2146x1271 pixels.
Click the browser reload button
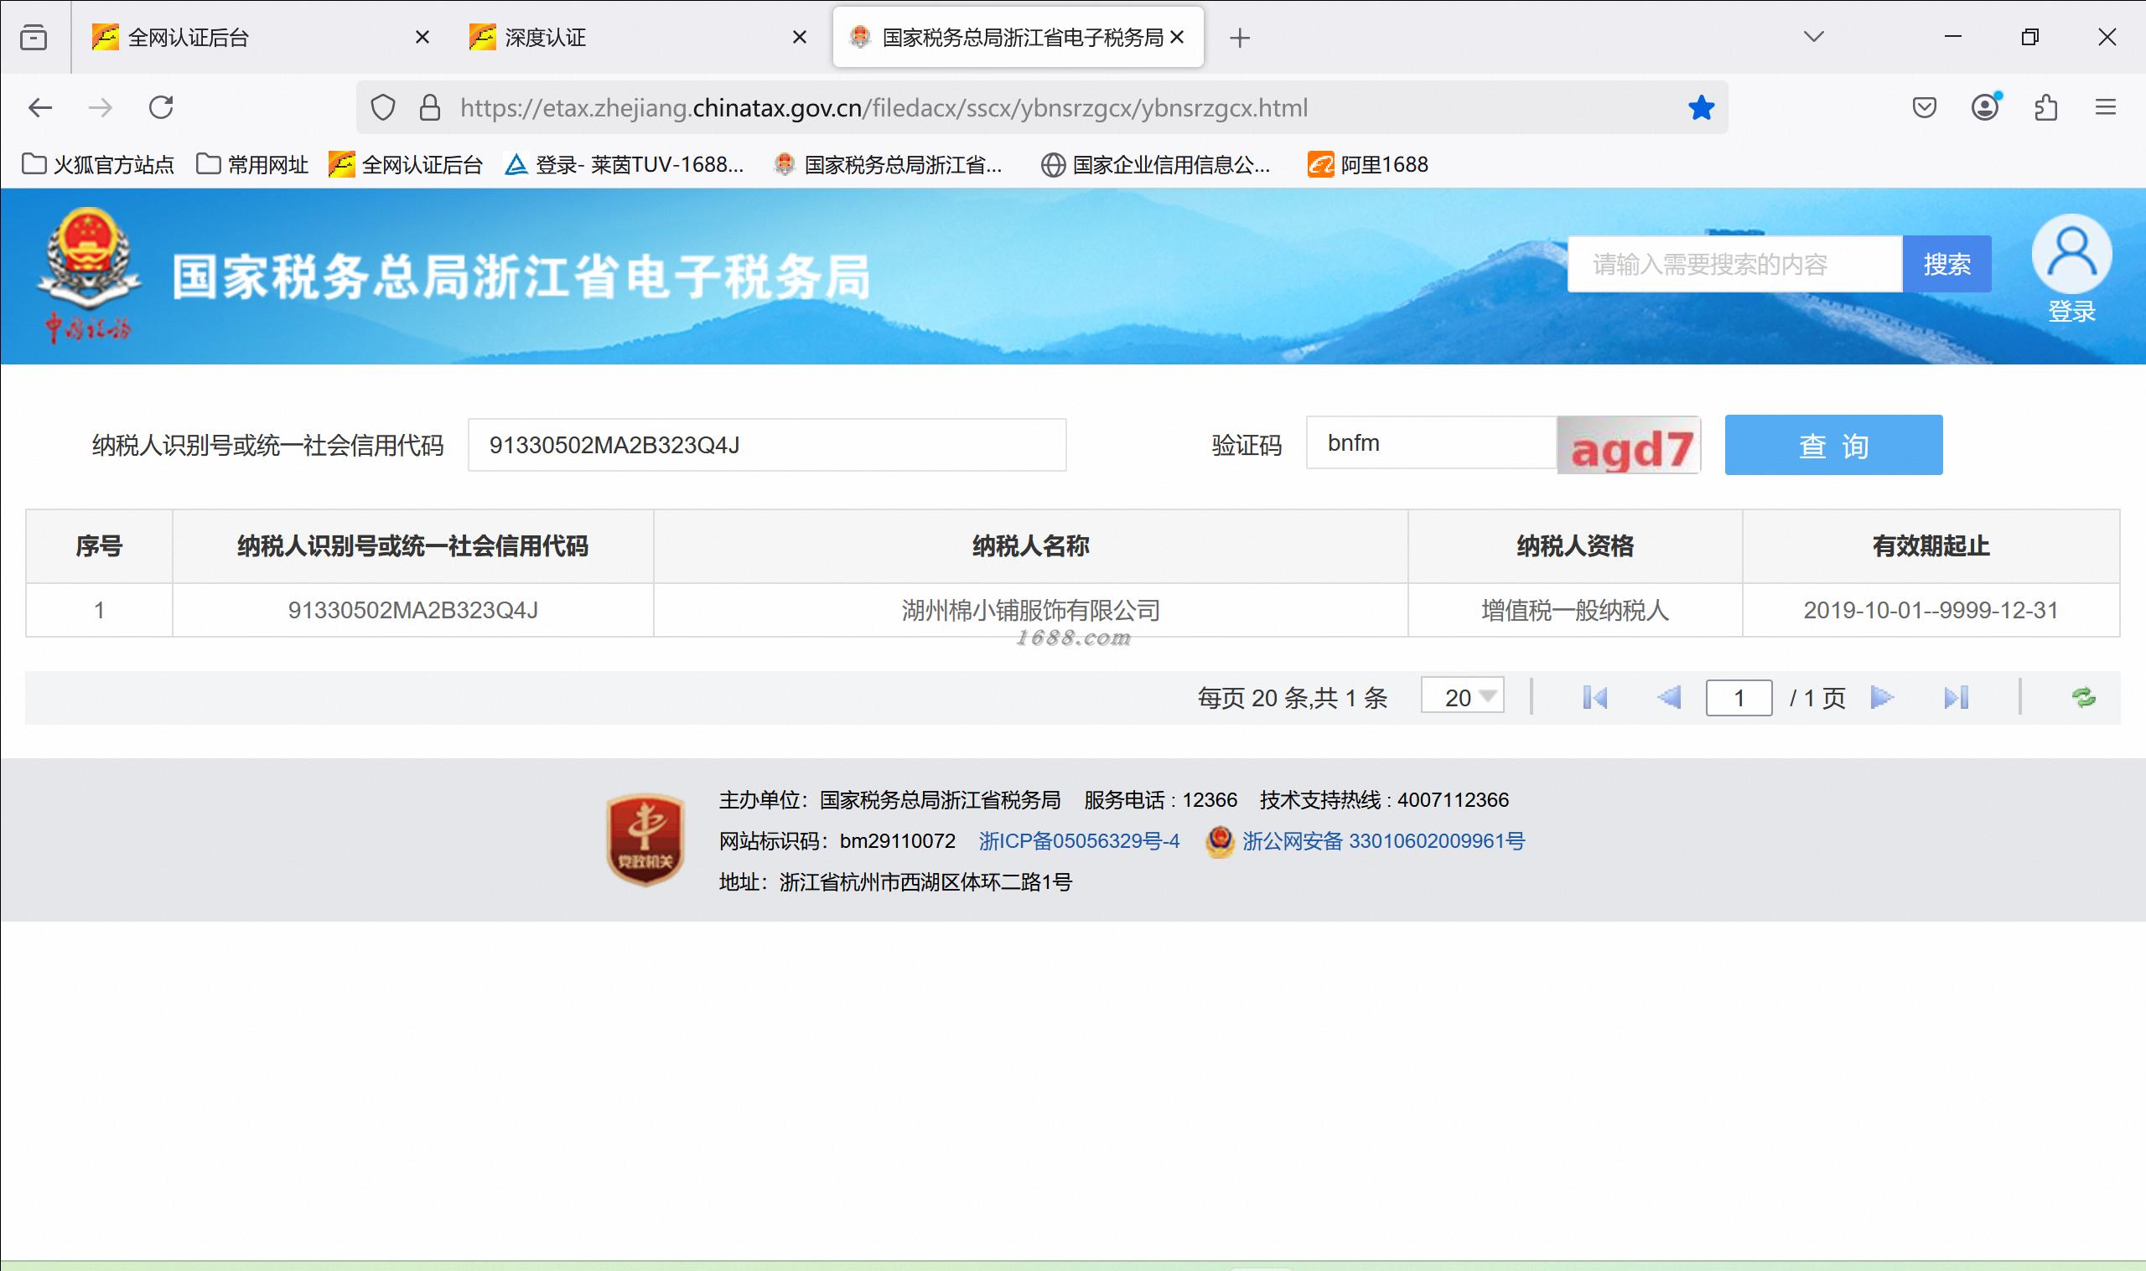tap(161, 108)
